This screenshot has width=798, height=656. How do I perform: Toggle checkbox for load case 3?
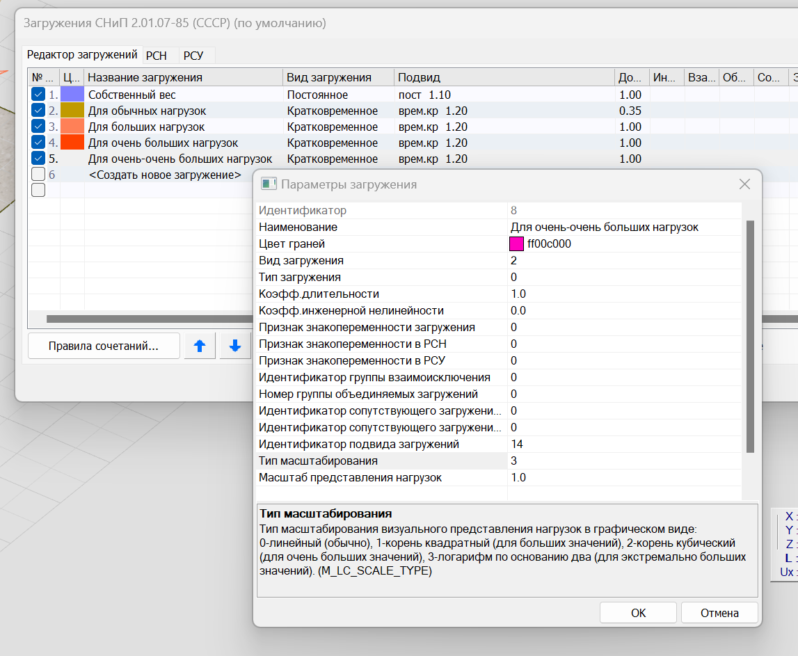click(x=38, y=127)
